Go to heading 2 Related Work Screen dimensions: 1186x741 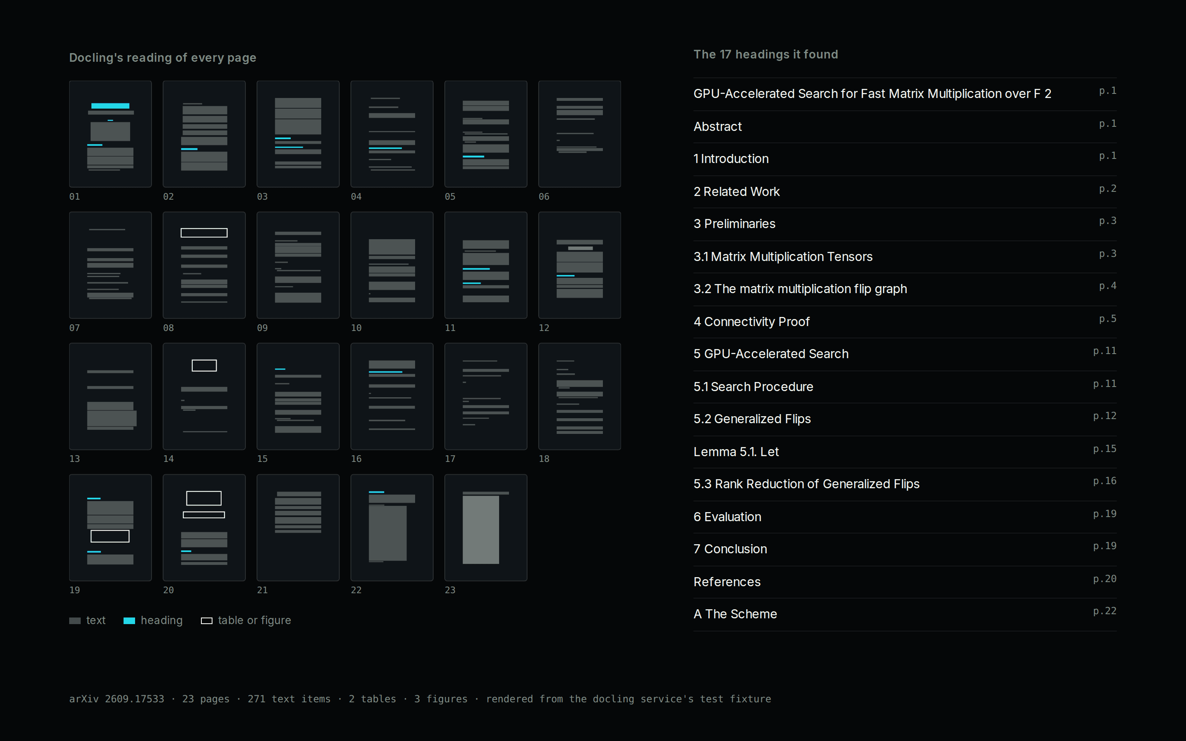tap(905, 192)
